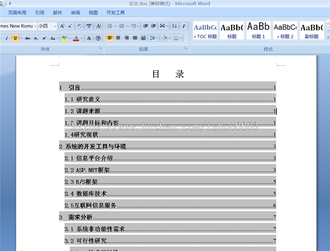
Task: Open the 页面布局 ribbon tab
Action: click(x=17, y=13)
